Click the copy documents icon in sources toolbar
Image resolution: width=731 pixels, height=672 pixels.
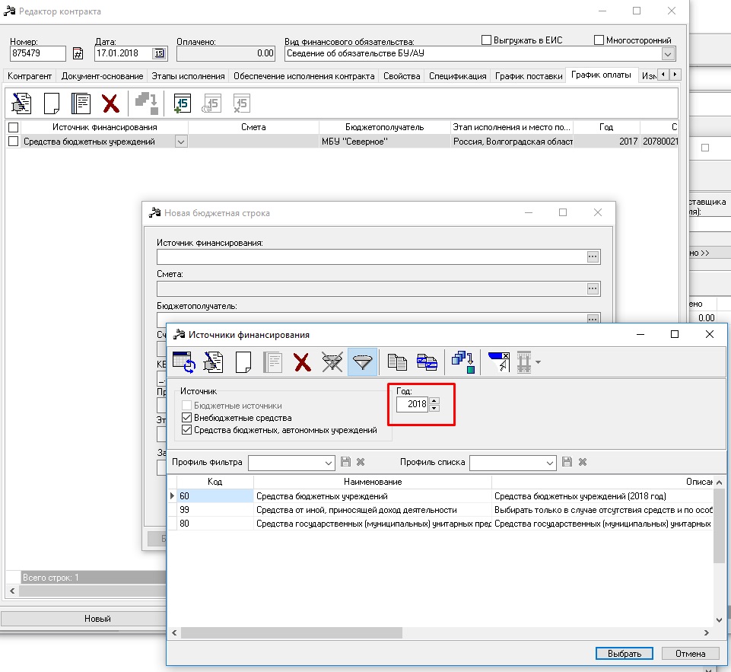(397, 362)
